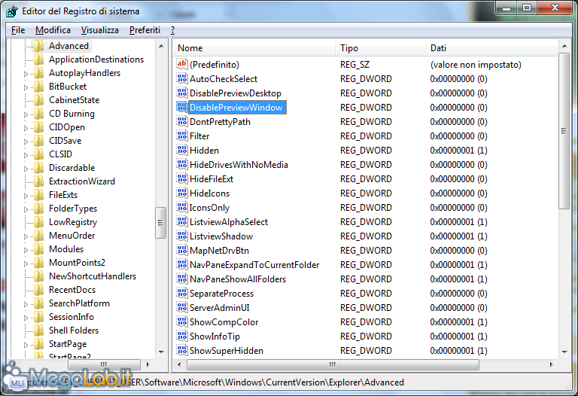
Task: Select the ApplicationDestinations key
Action: (96, 59)
